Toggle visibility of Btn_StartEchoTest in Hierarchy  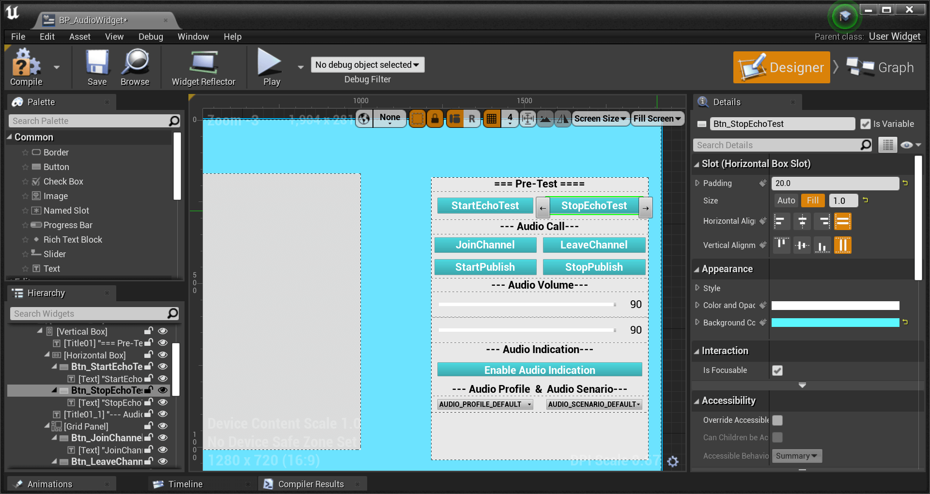click(163, 366)
